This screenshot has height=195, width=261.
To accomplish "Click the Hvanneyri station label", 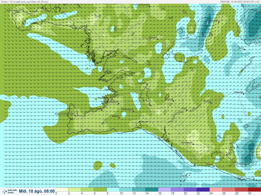I will (110, 51).
